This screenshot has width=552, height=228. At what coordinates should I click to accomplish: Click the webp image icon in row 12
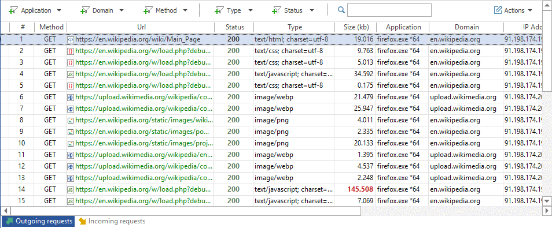pos(71,166)
